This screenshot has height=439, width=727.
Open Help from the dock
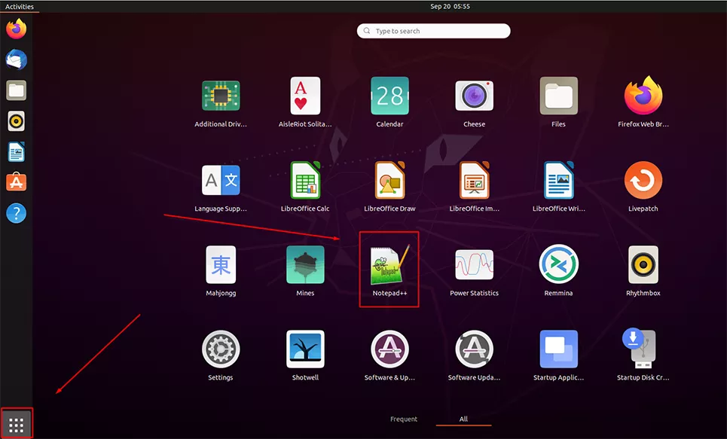17,213
